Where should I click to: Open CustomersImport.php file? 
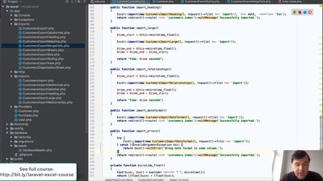(x=38, y=80)
